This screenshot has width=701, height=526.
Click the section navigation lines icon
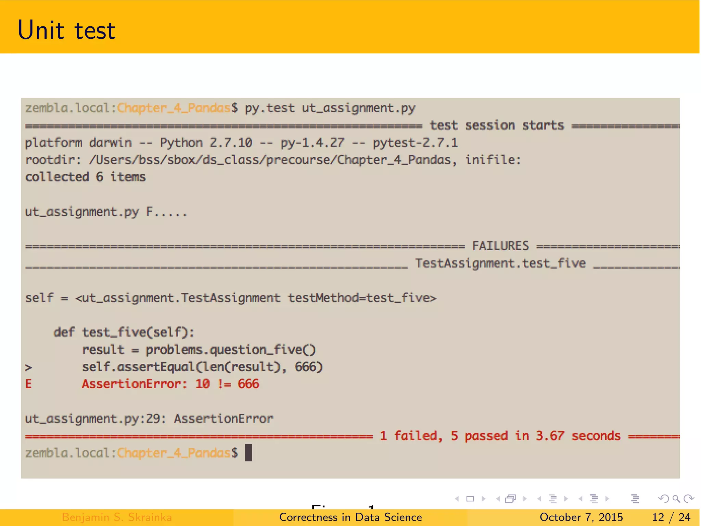(x=594, y=499)
